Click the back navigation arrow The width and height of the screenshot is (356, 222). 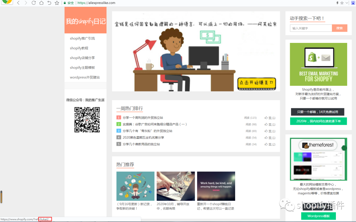pyautogui.click(x=18, y=3)
